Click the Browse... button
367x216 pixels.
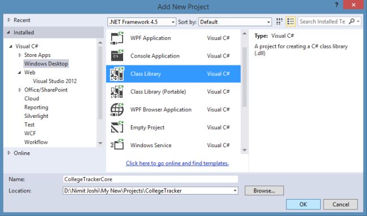click(x=264, y=191)
